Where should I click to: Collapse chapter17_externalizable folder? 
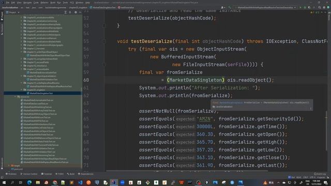pos(22,69)
